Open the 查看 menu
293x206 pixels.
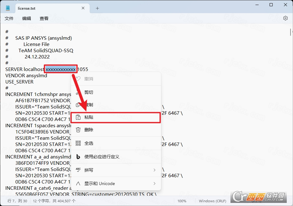click(44, 18)
